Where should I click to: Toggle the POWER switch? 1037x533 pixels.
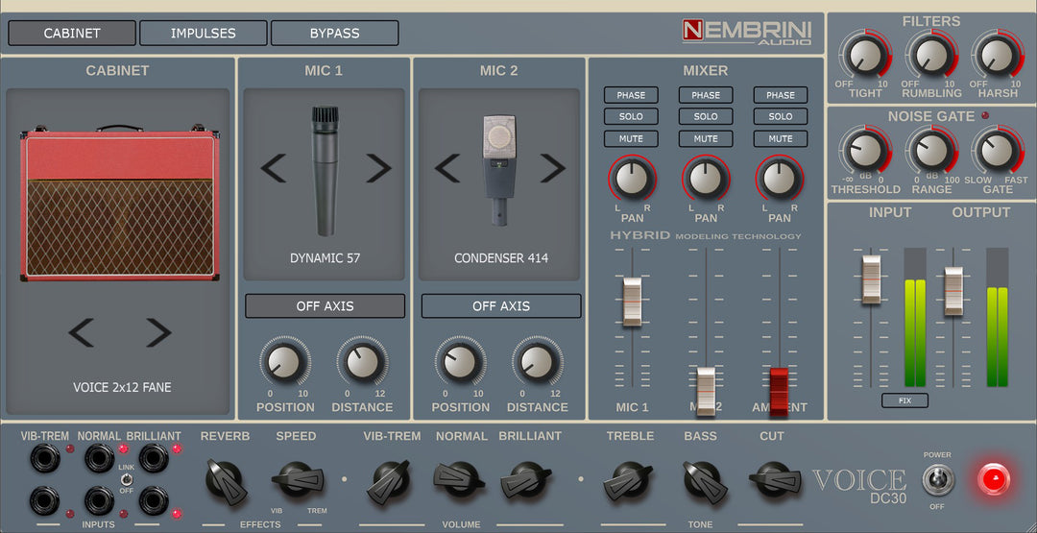[936, 479]
